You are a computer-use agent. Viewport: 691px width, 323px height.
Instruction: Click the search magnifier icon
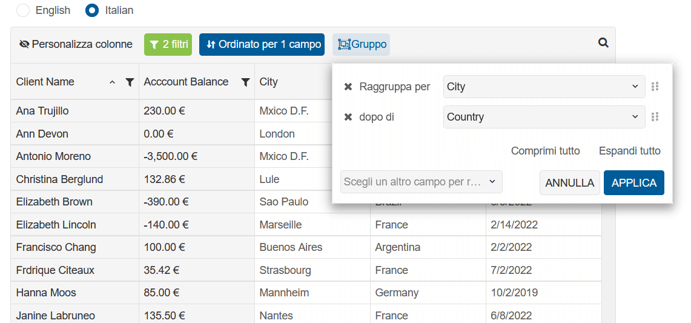(x=603, y=43)
